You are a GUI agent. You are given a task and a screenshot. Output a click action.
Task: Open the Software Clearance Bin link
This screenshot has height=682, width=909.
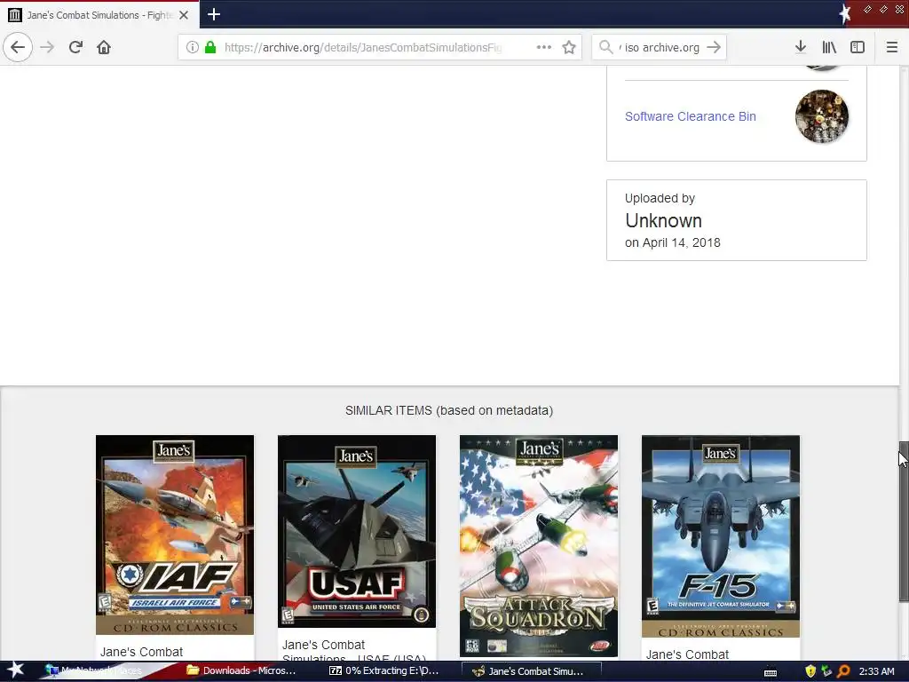[x=691, y=116]
